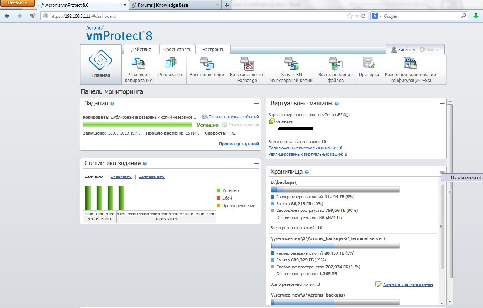Click the \\service-new\X\Acronis_backups\ storage path
Viewport: 483px width, 308px height.
tap(308, 295)
